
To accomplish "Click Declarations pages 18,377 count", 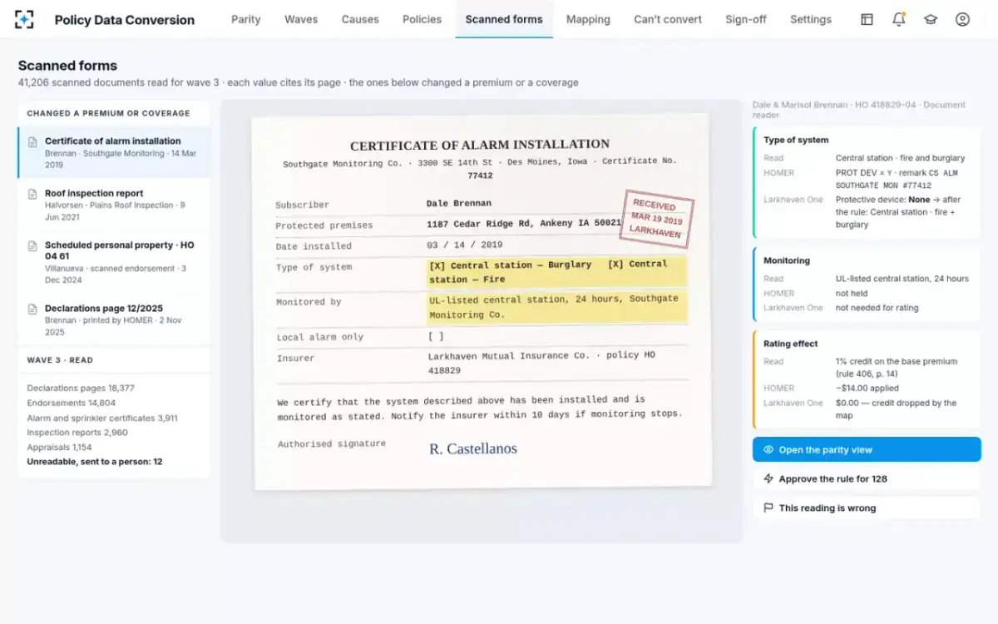I will point(81,389).
